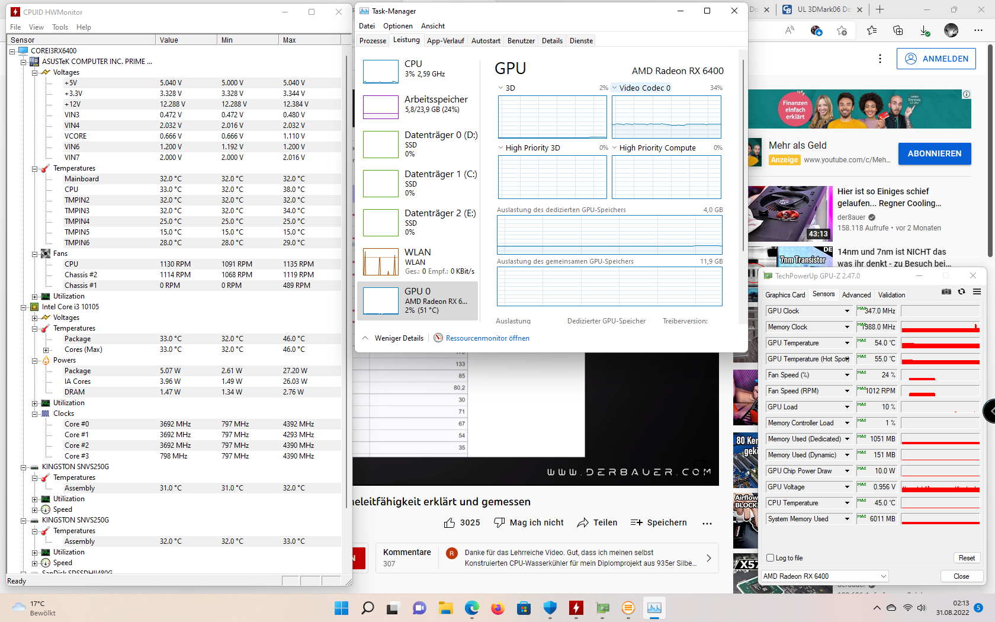Open the Edge Collections icon
Screen dimensions: 995x622
(x=898, y=30)
